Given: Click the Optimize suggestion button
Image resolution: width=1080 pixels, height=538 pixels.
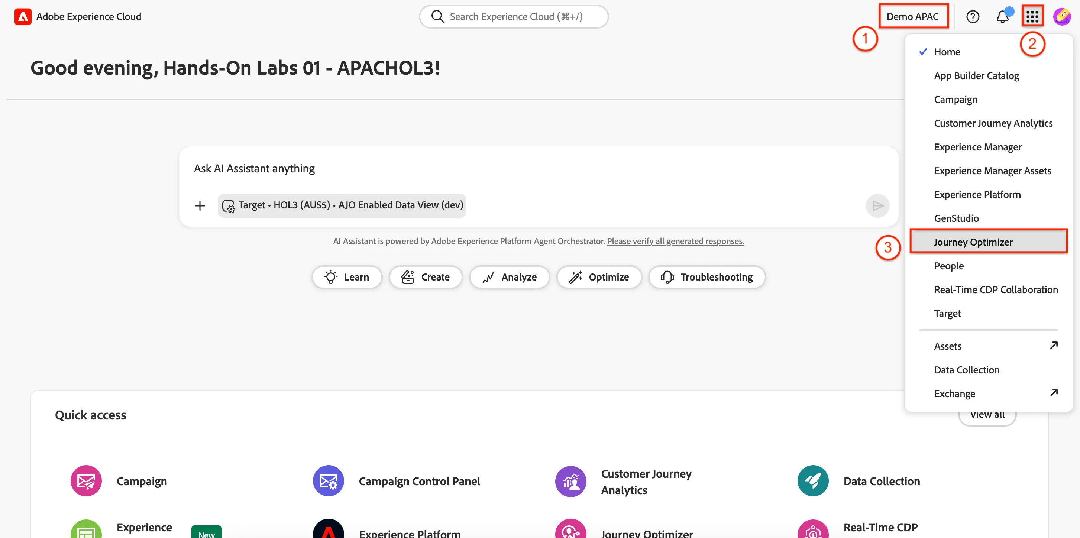Looking at the screenshot, I should click(599, 277).
